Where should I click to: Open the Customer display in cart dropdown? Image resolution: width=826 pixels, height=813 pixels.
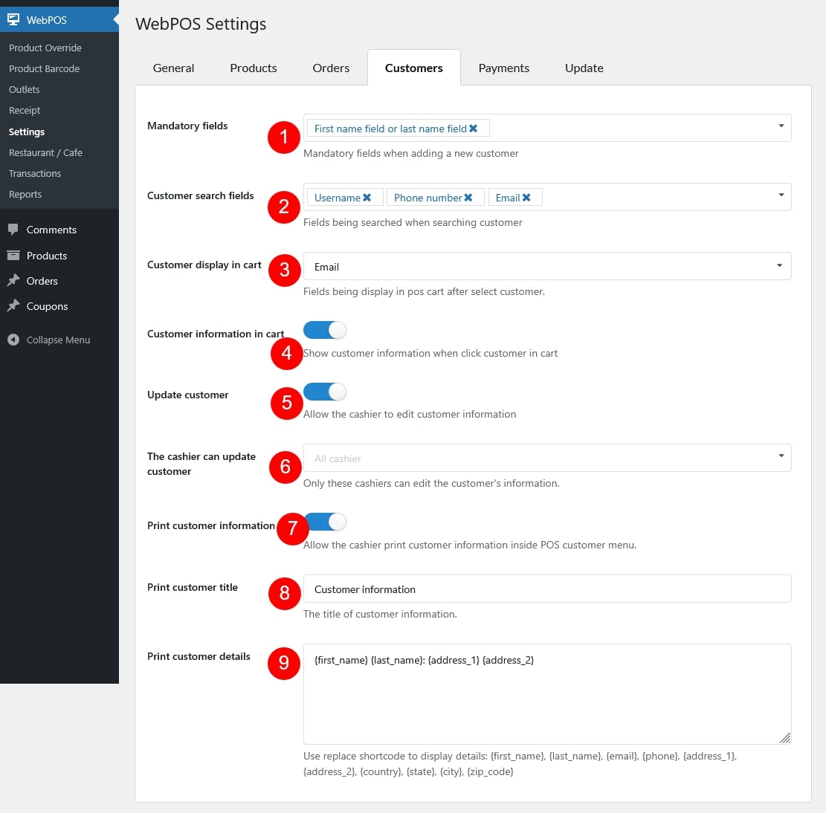(547, 266)
